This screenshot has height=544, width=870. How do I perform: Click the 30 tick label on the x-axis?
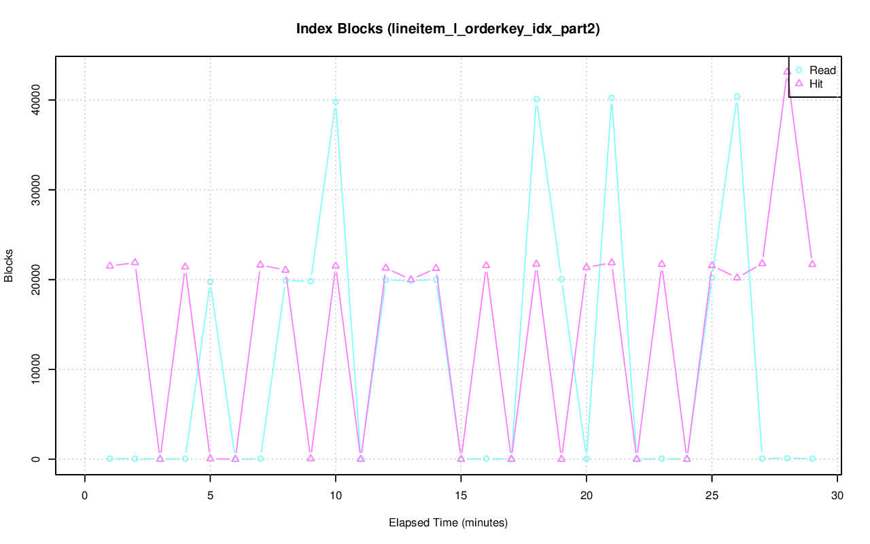[837, 496]
